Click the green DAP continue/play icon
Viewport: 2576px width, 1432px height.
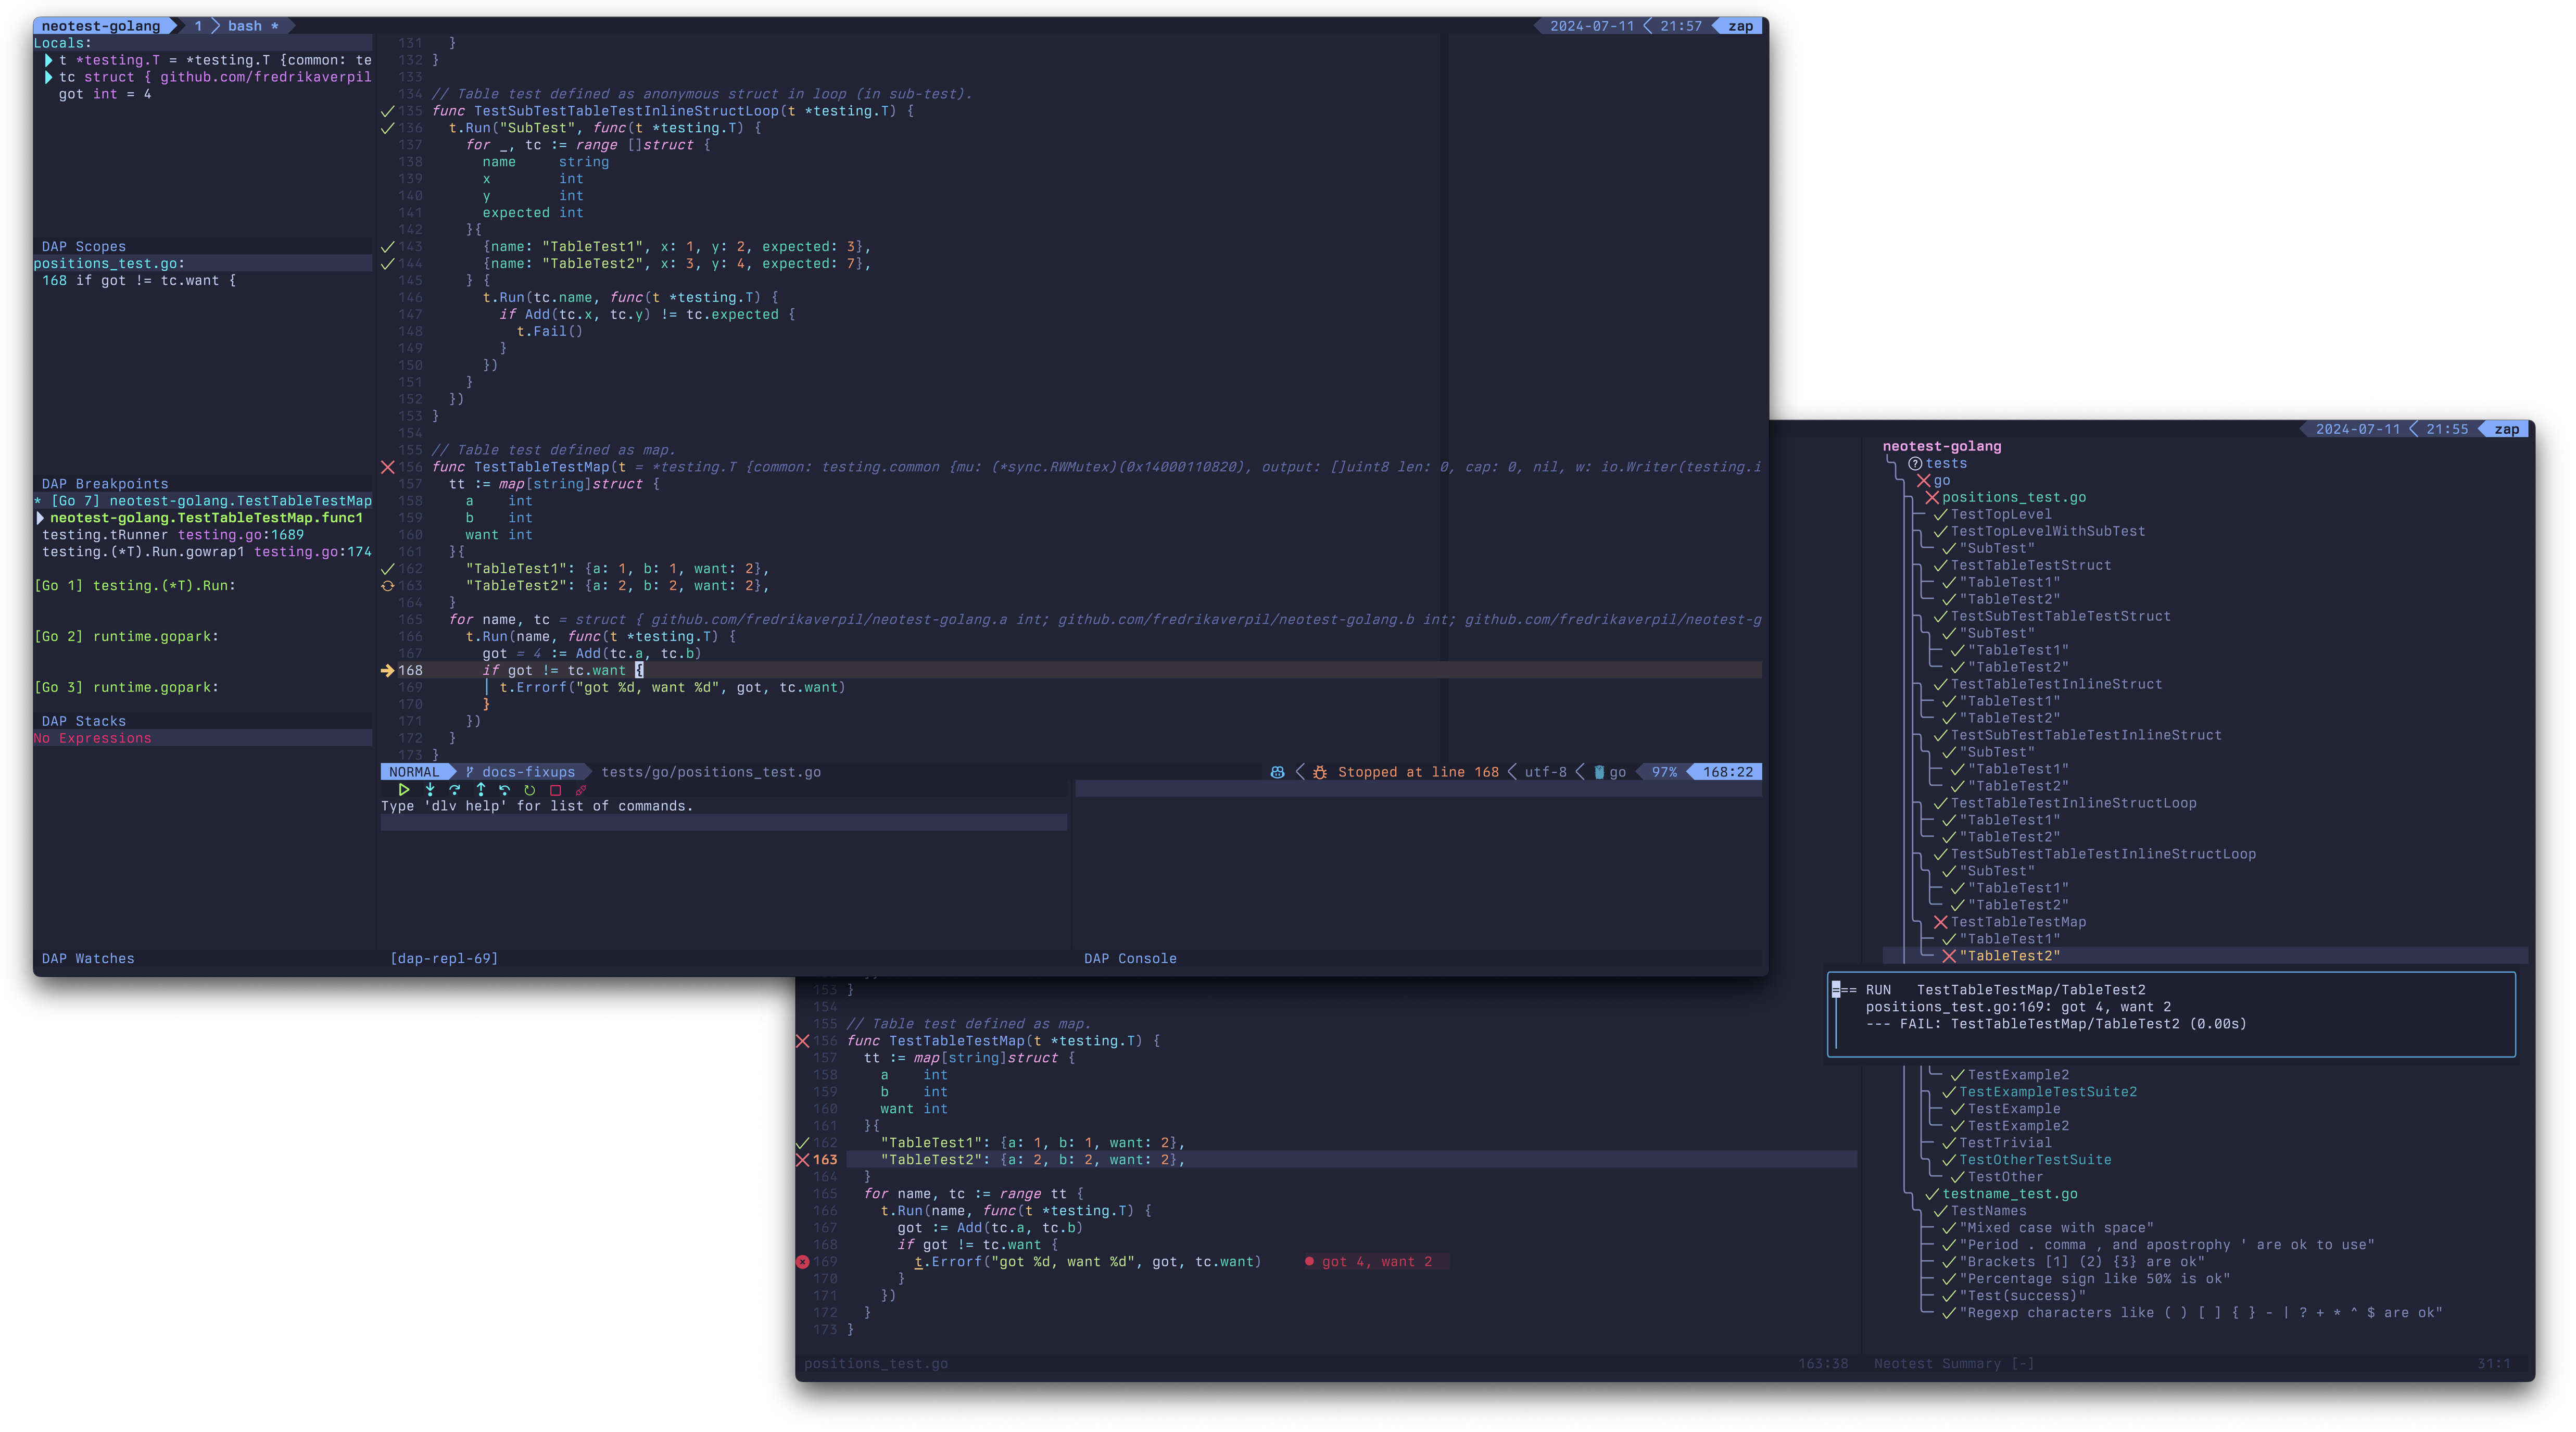point(404,789)
